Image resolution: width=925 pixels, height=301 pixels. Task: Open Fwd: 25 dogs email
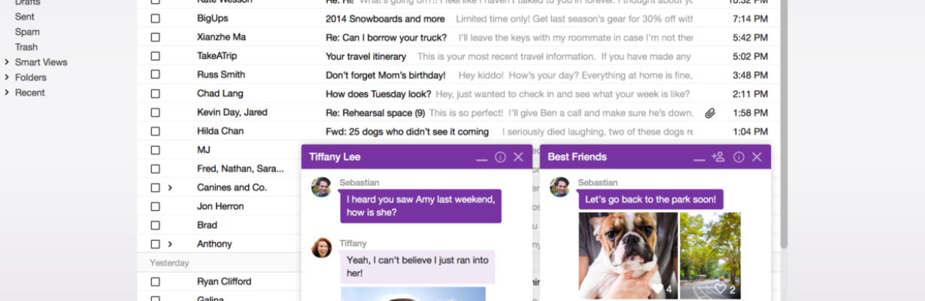tap(407, 132)
